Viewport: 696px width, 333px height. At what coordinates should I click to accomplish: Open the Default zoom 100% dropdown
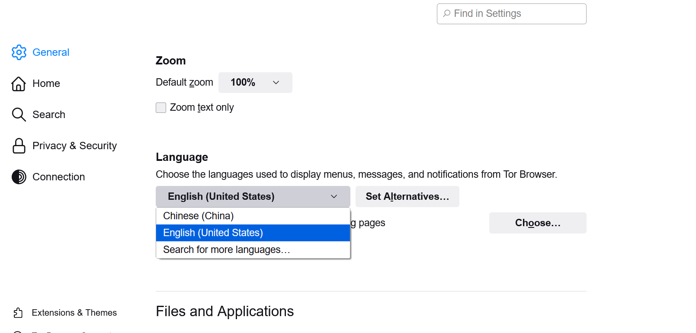point(255,83)
